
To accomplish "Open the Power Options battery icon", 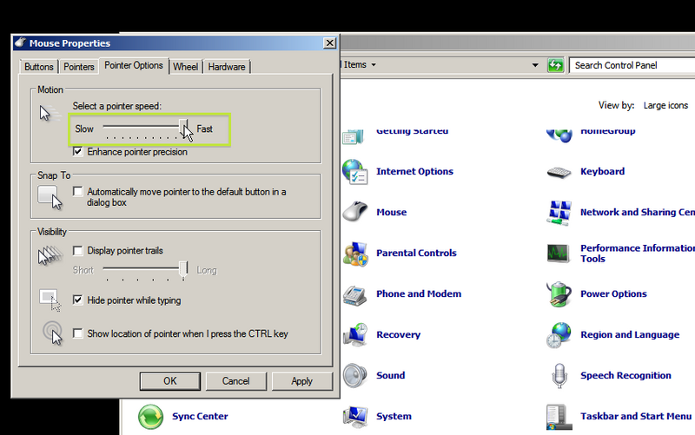I will pyautogui.click(x=559, y=294).
